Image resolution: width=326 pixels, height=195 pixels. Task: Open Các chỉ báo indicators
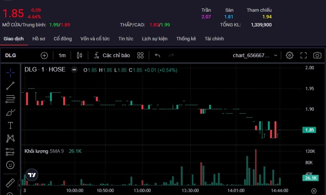coord(112,55)
